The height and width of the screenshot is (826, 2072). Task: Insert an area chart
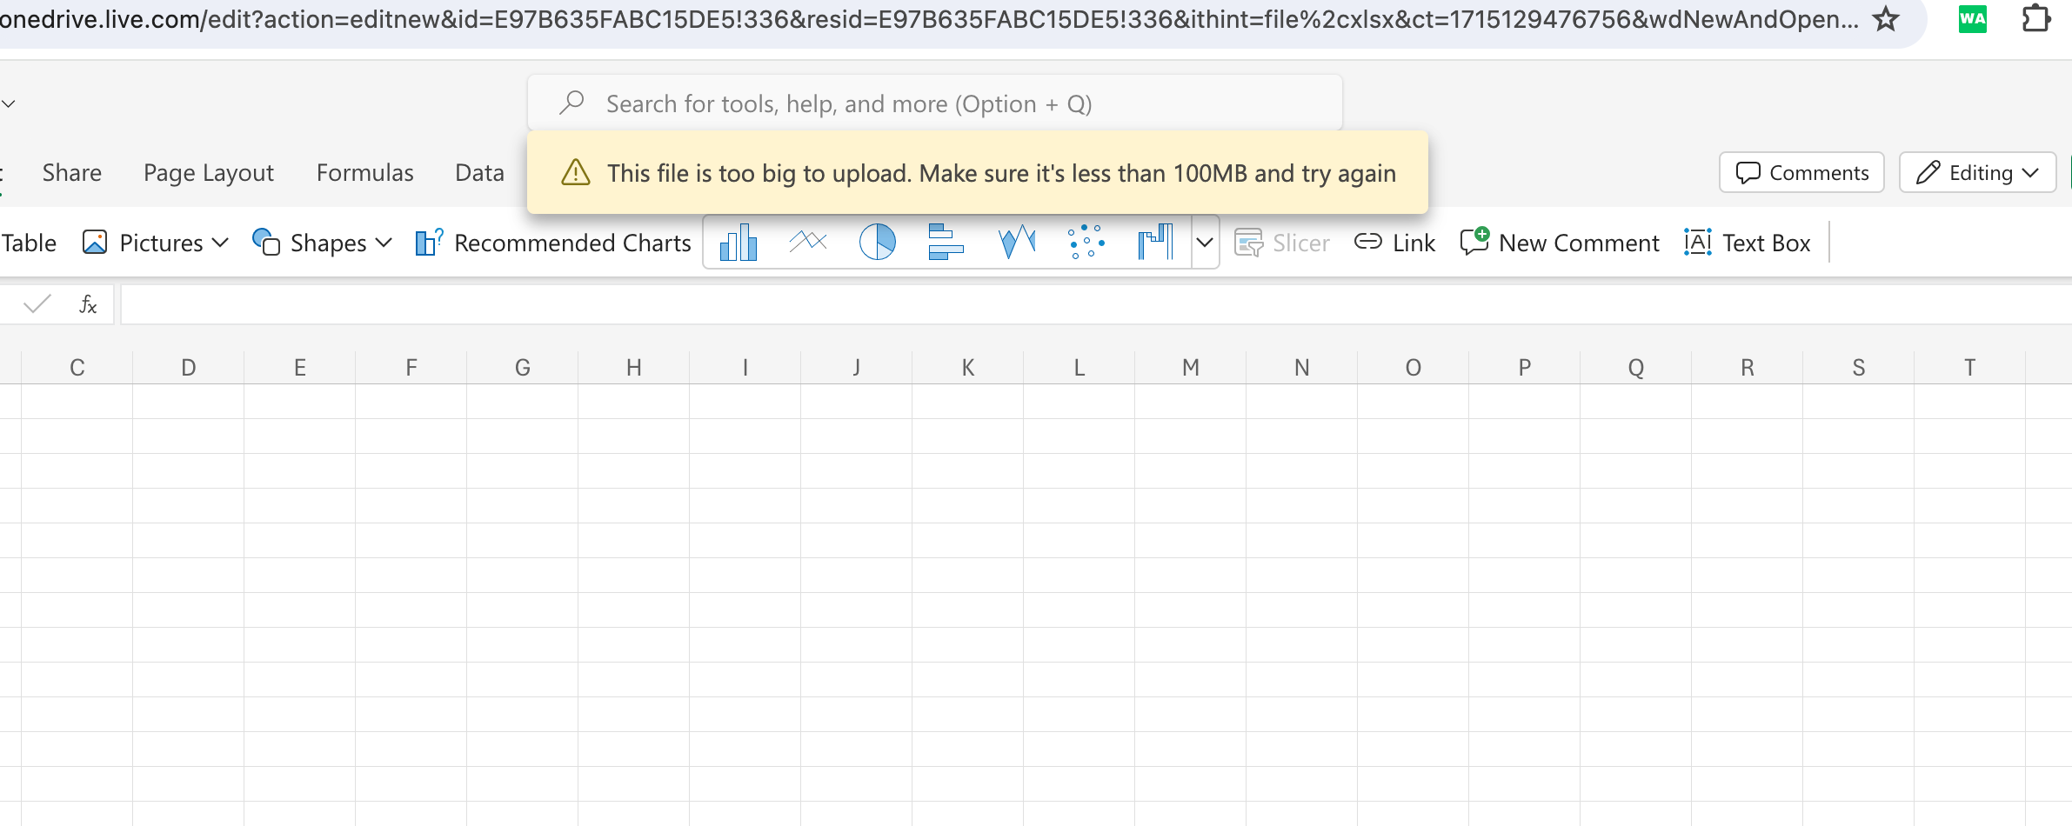click(1016, 243)
